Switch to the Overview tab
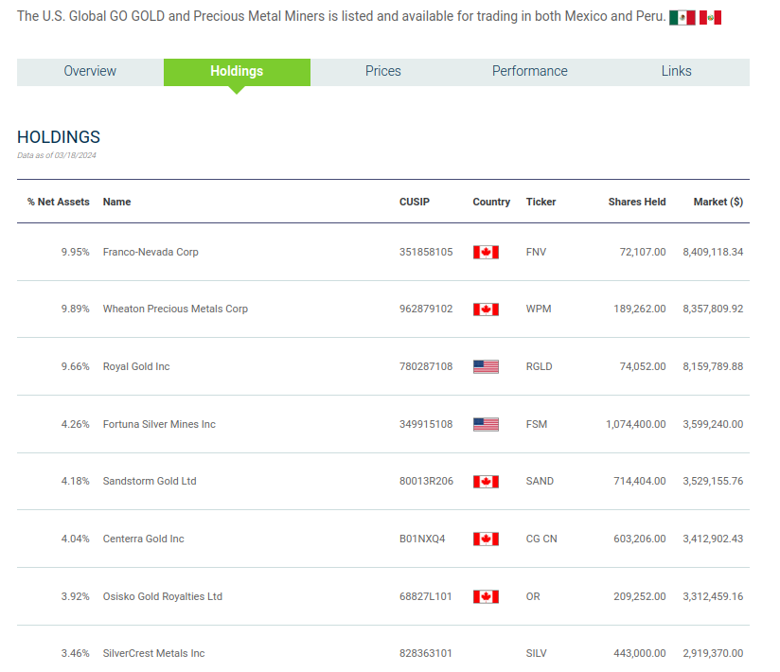Screen dimensions: 780x672 (x=90, y=72)
